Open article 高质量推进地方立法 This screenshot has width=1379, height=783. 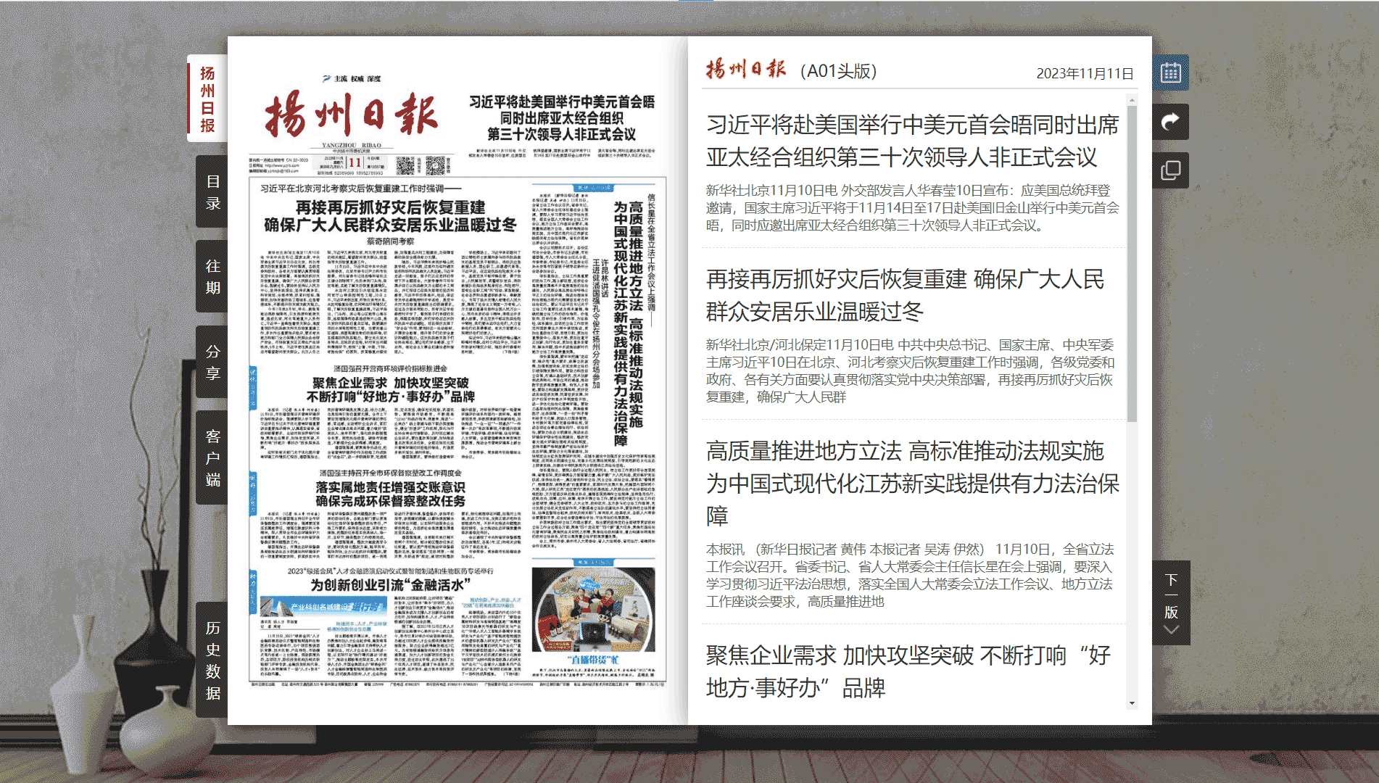pyautogui.click(x=912, y=483)
